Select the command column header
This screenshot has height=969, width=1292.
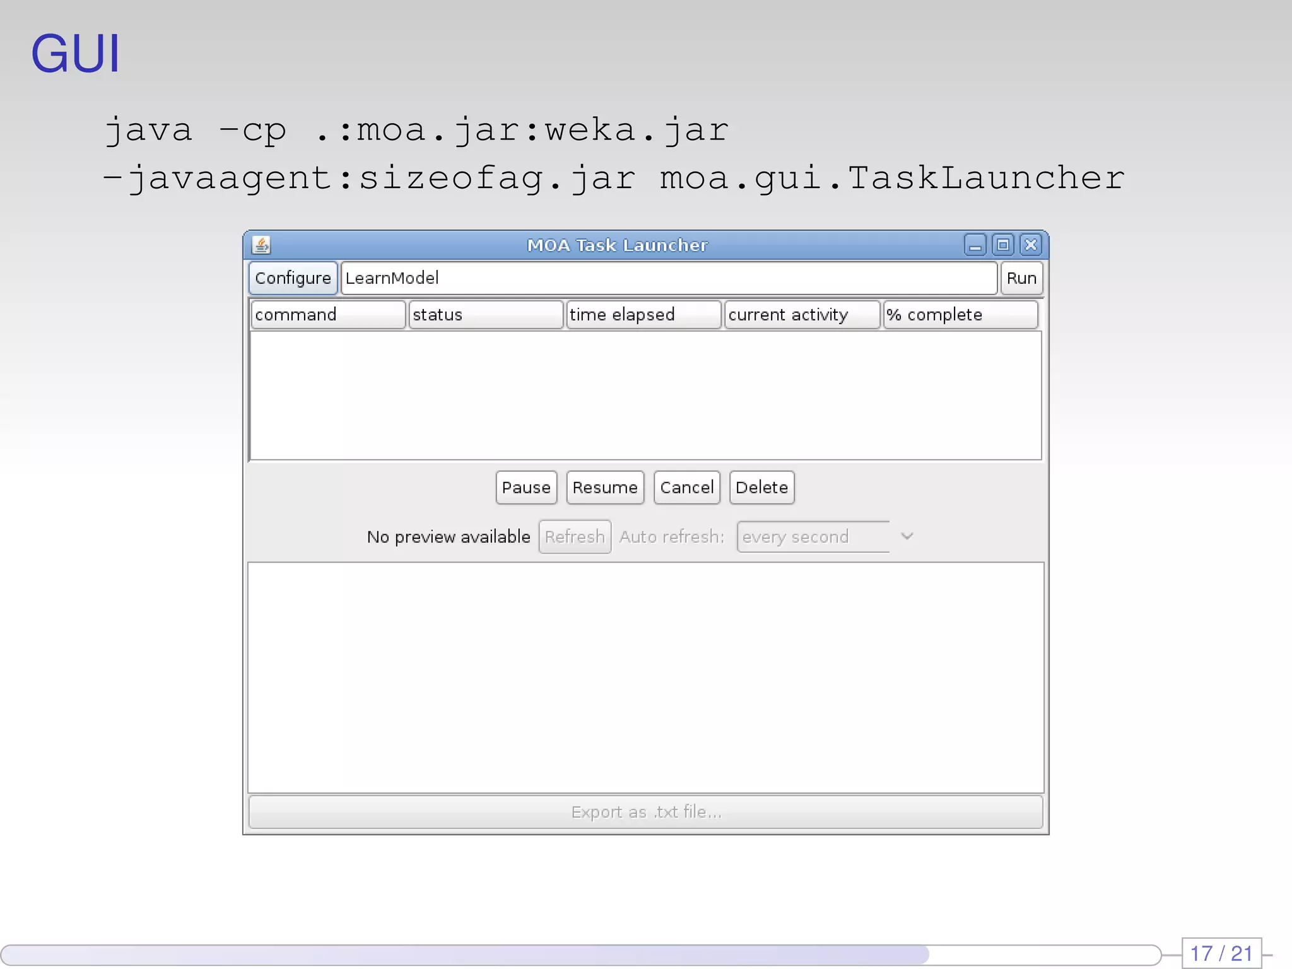[327, 315]
